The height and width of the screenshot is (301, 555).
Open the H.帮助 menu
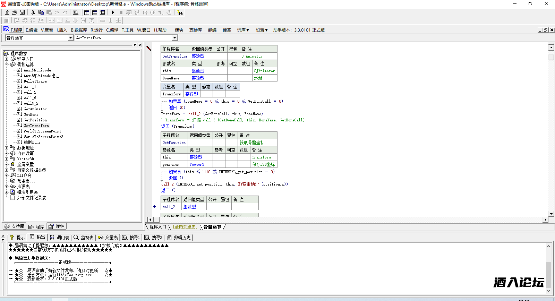(160, 30)
